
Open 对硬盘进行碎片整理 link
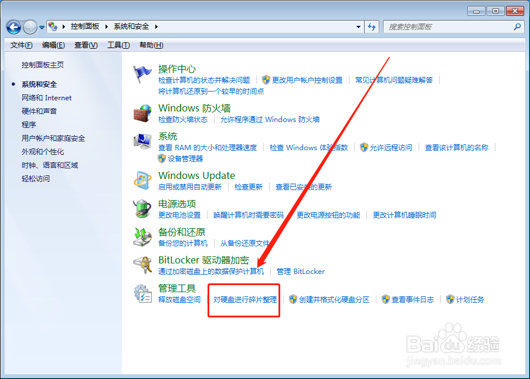coord(245,300)
